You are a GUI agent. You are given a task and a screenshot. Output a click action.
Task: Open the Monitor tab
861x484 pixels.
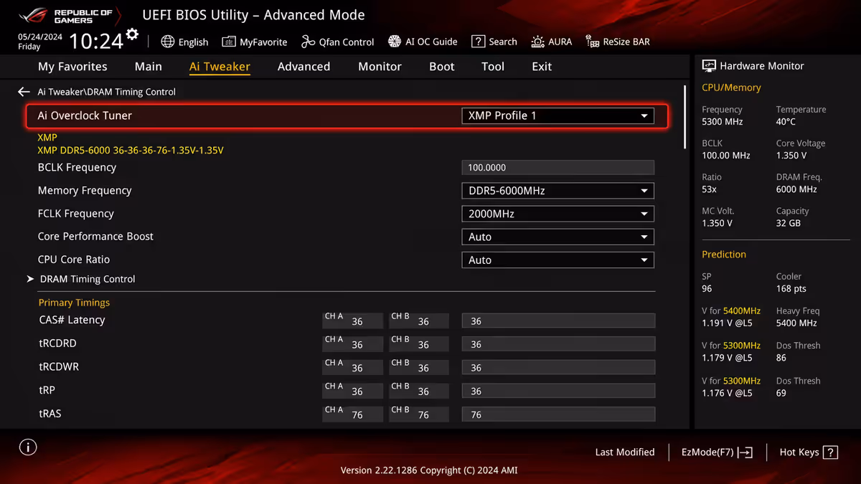380,66
